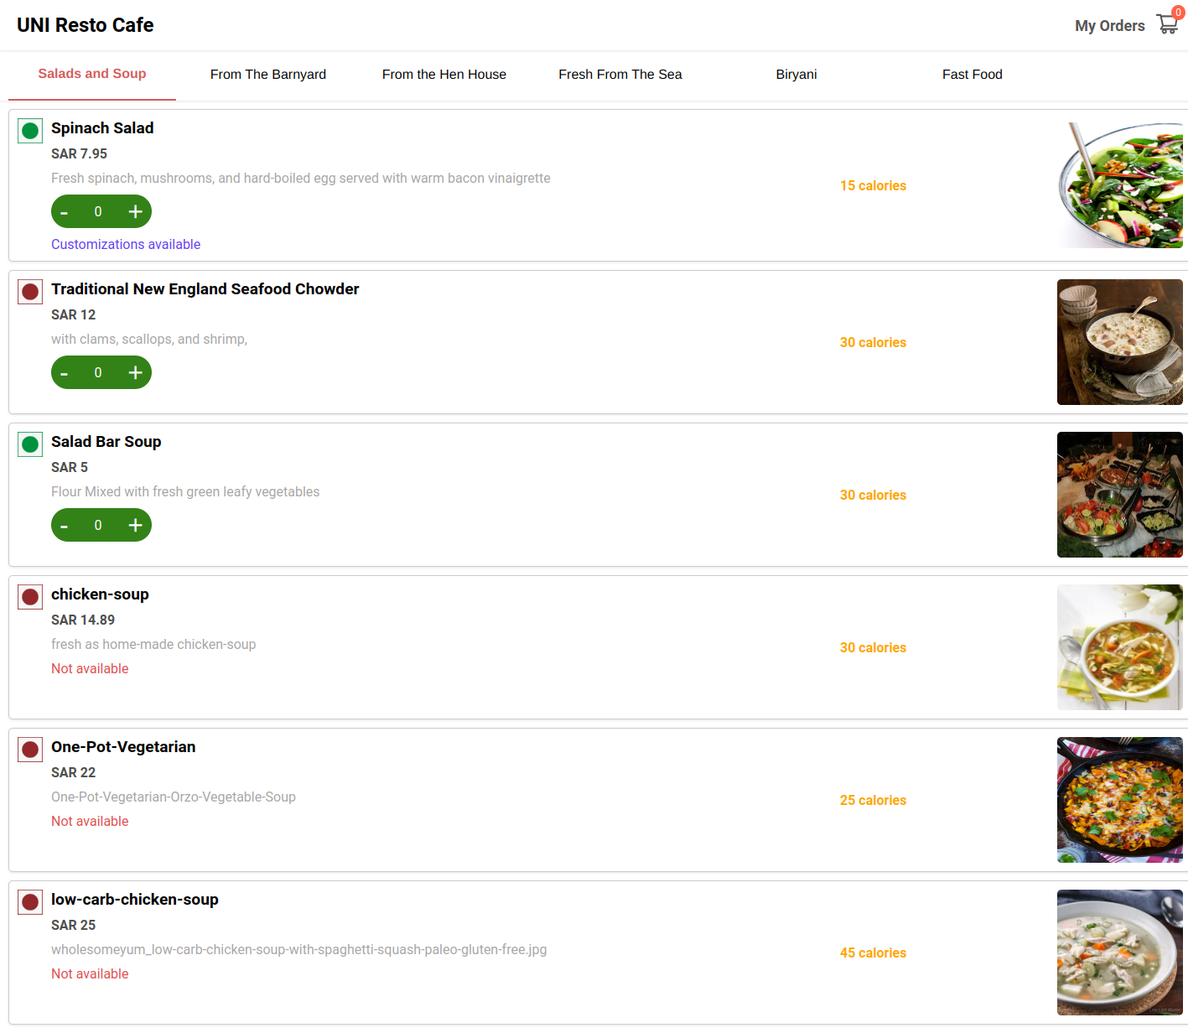
Task: Click the One-Pot-Vegetarian dish photo
Action: coord(1120,799)
